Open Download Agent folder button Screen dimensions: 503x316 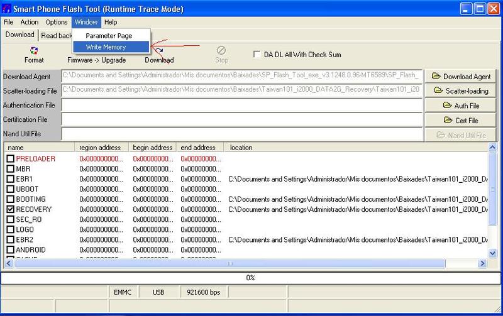tap(461, 76)
